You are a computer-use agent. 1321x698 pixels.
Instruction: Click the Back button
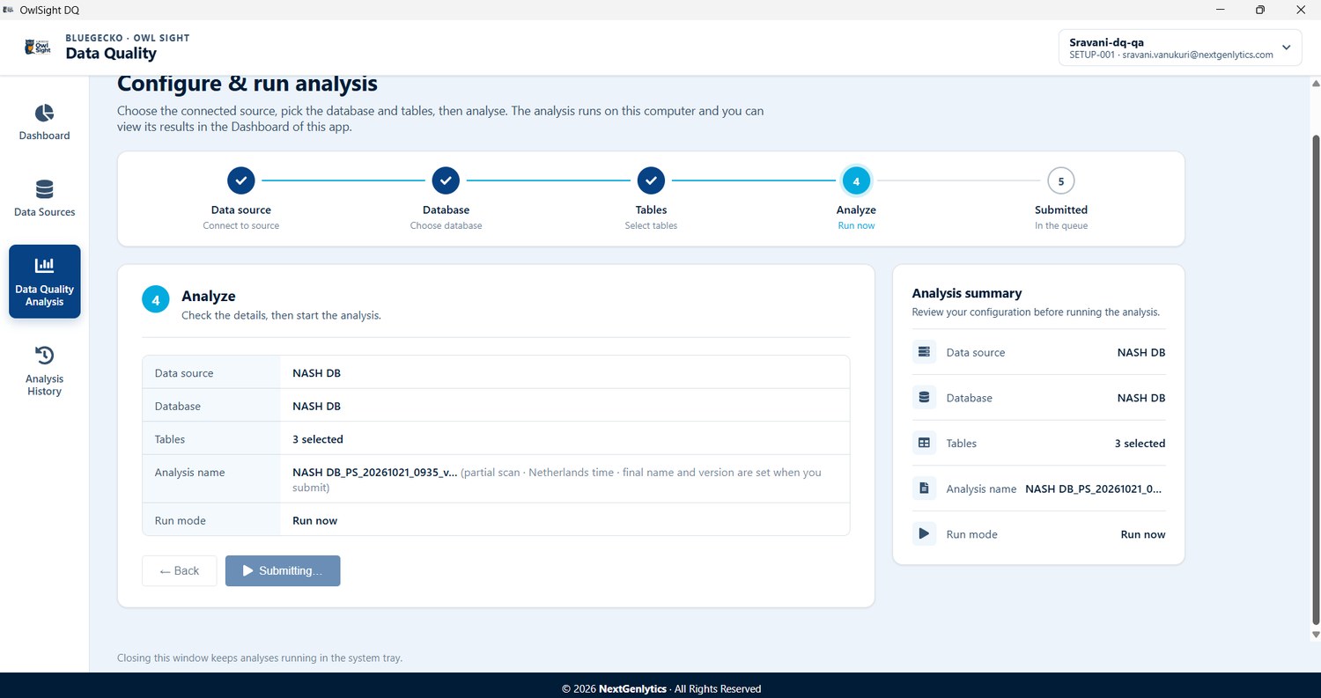click(x=180, y=570)
